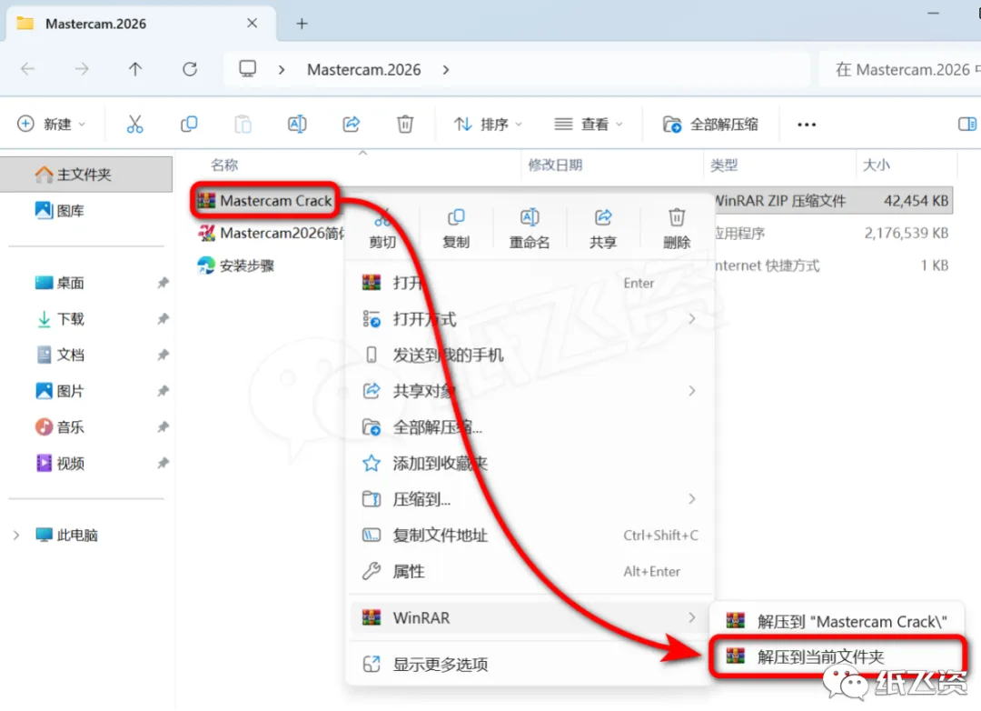Click the search box for Mastercam.2026

[901, 69]
